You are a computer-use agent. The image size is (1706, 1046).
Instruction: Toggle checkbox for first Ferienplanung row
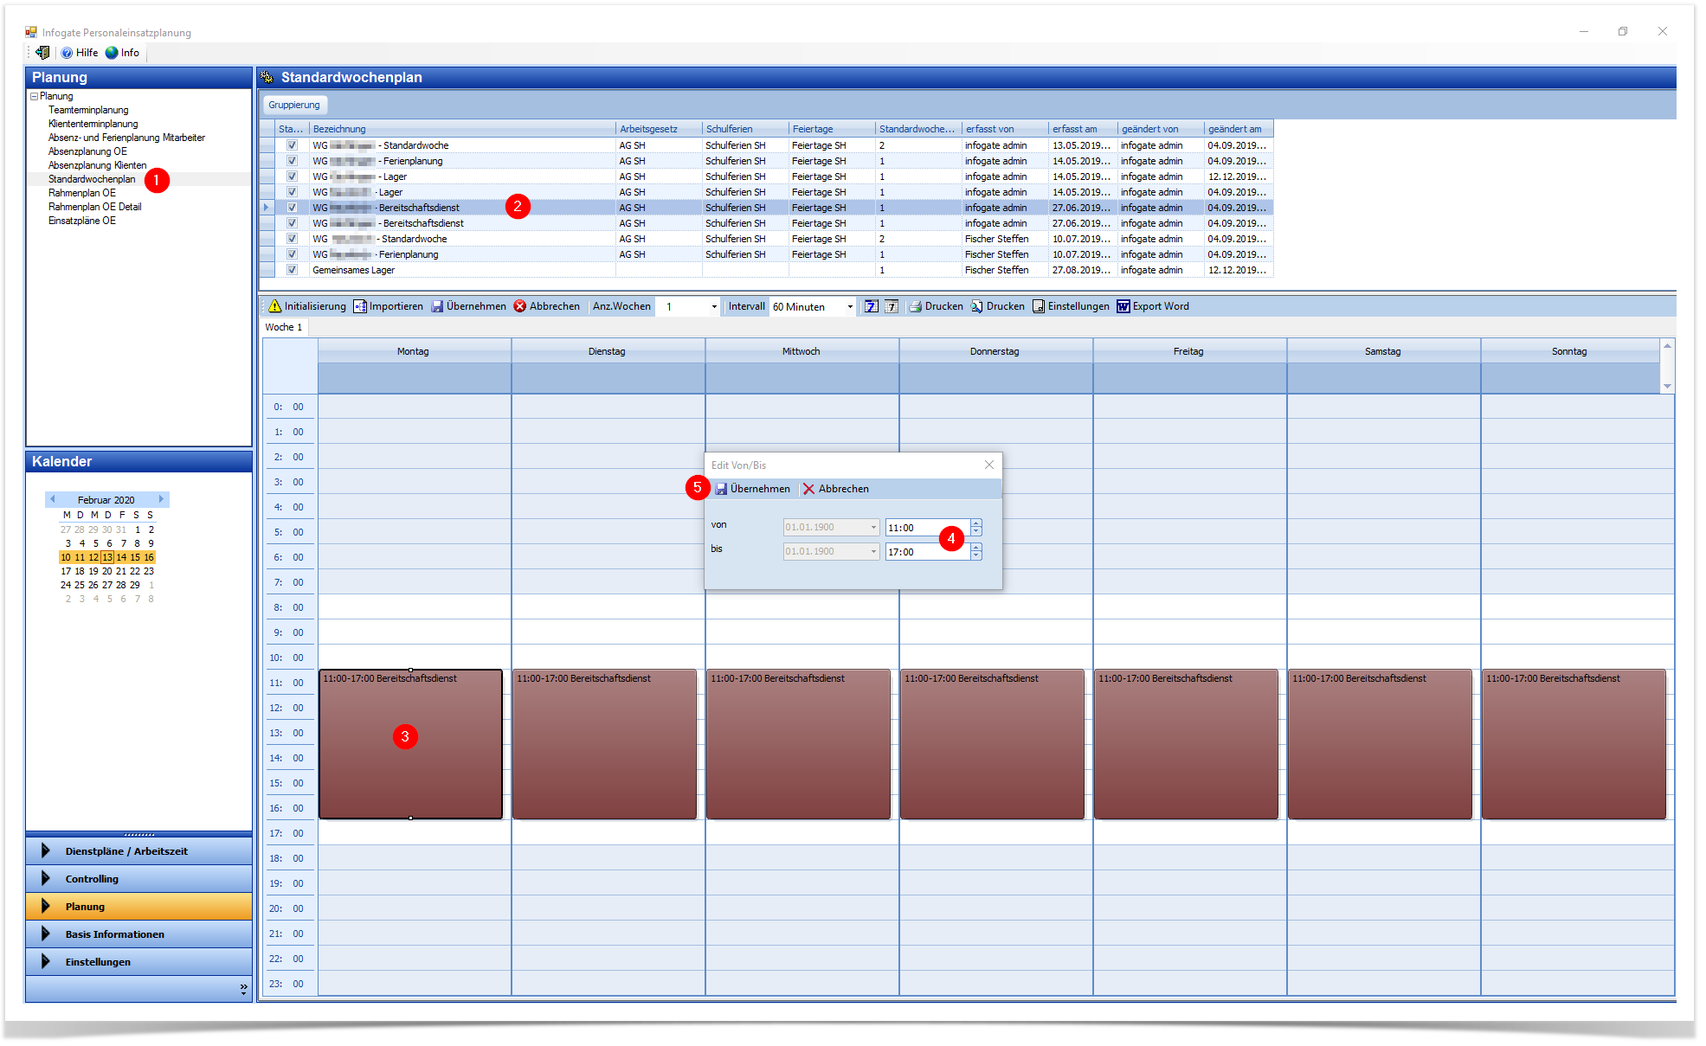point(293,161)
